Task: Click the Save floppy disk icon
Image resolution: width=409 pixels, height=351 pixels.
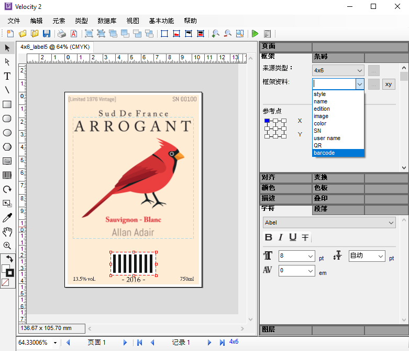Action: click(47, 34)
